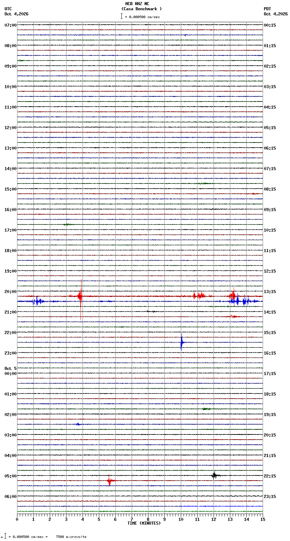This screenshot has height=541, width=290.
Task: Click the "Oct 4,2026" date under PDT
Action: click(x=276, y=14)
